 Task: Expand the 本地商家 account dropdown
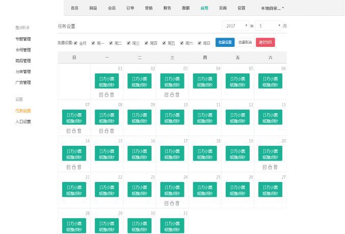(x=272, y=8)
